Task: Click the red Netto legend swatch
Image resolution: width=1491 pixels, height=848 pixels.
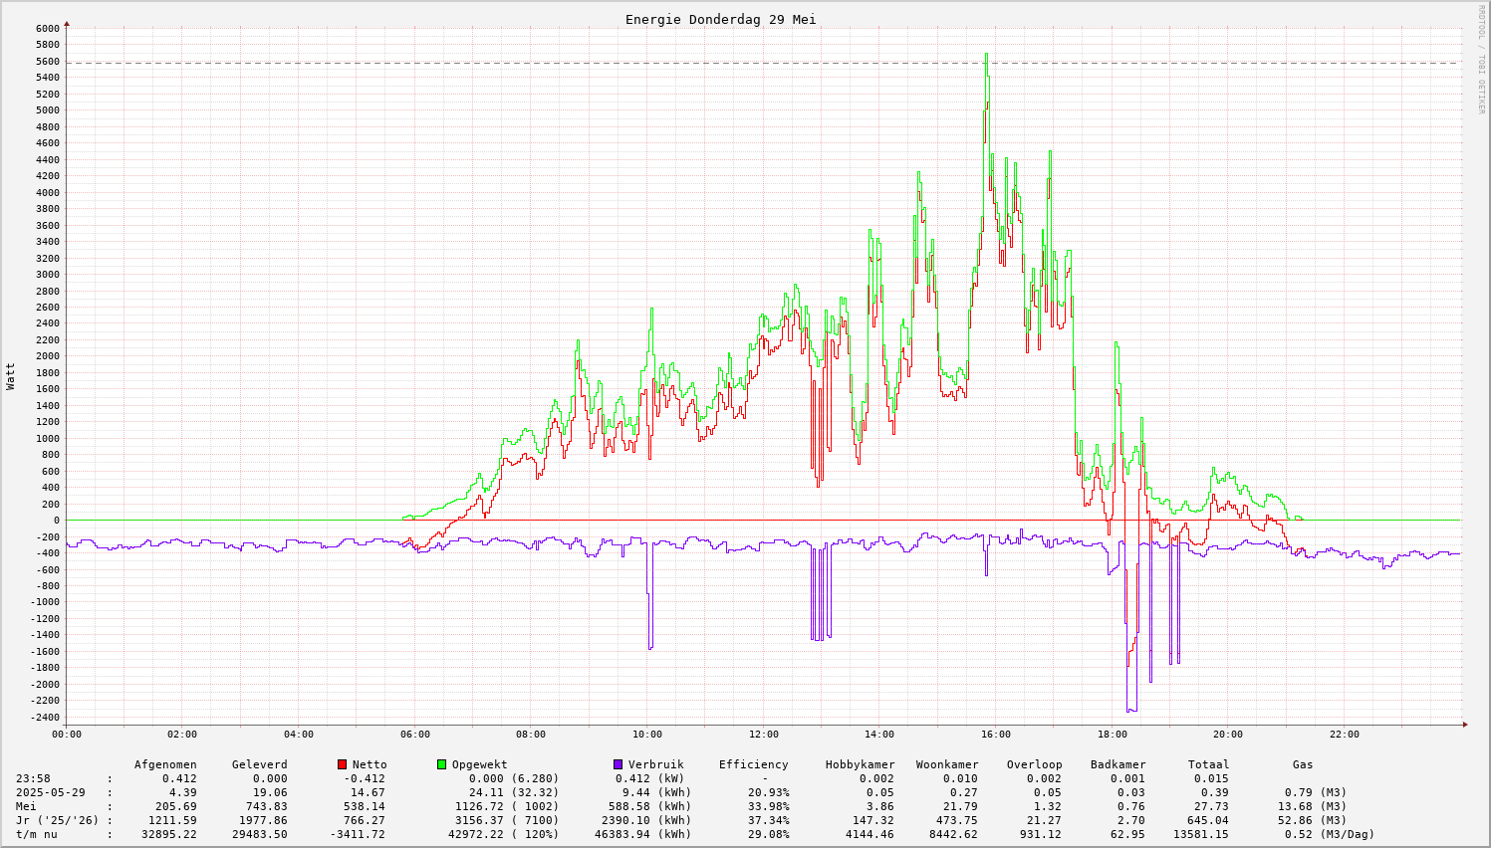Action: [343, 764]
